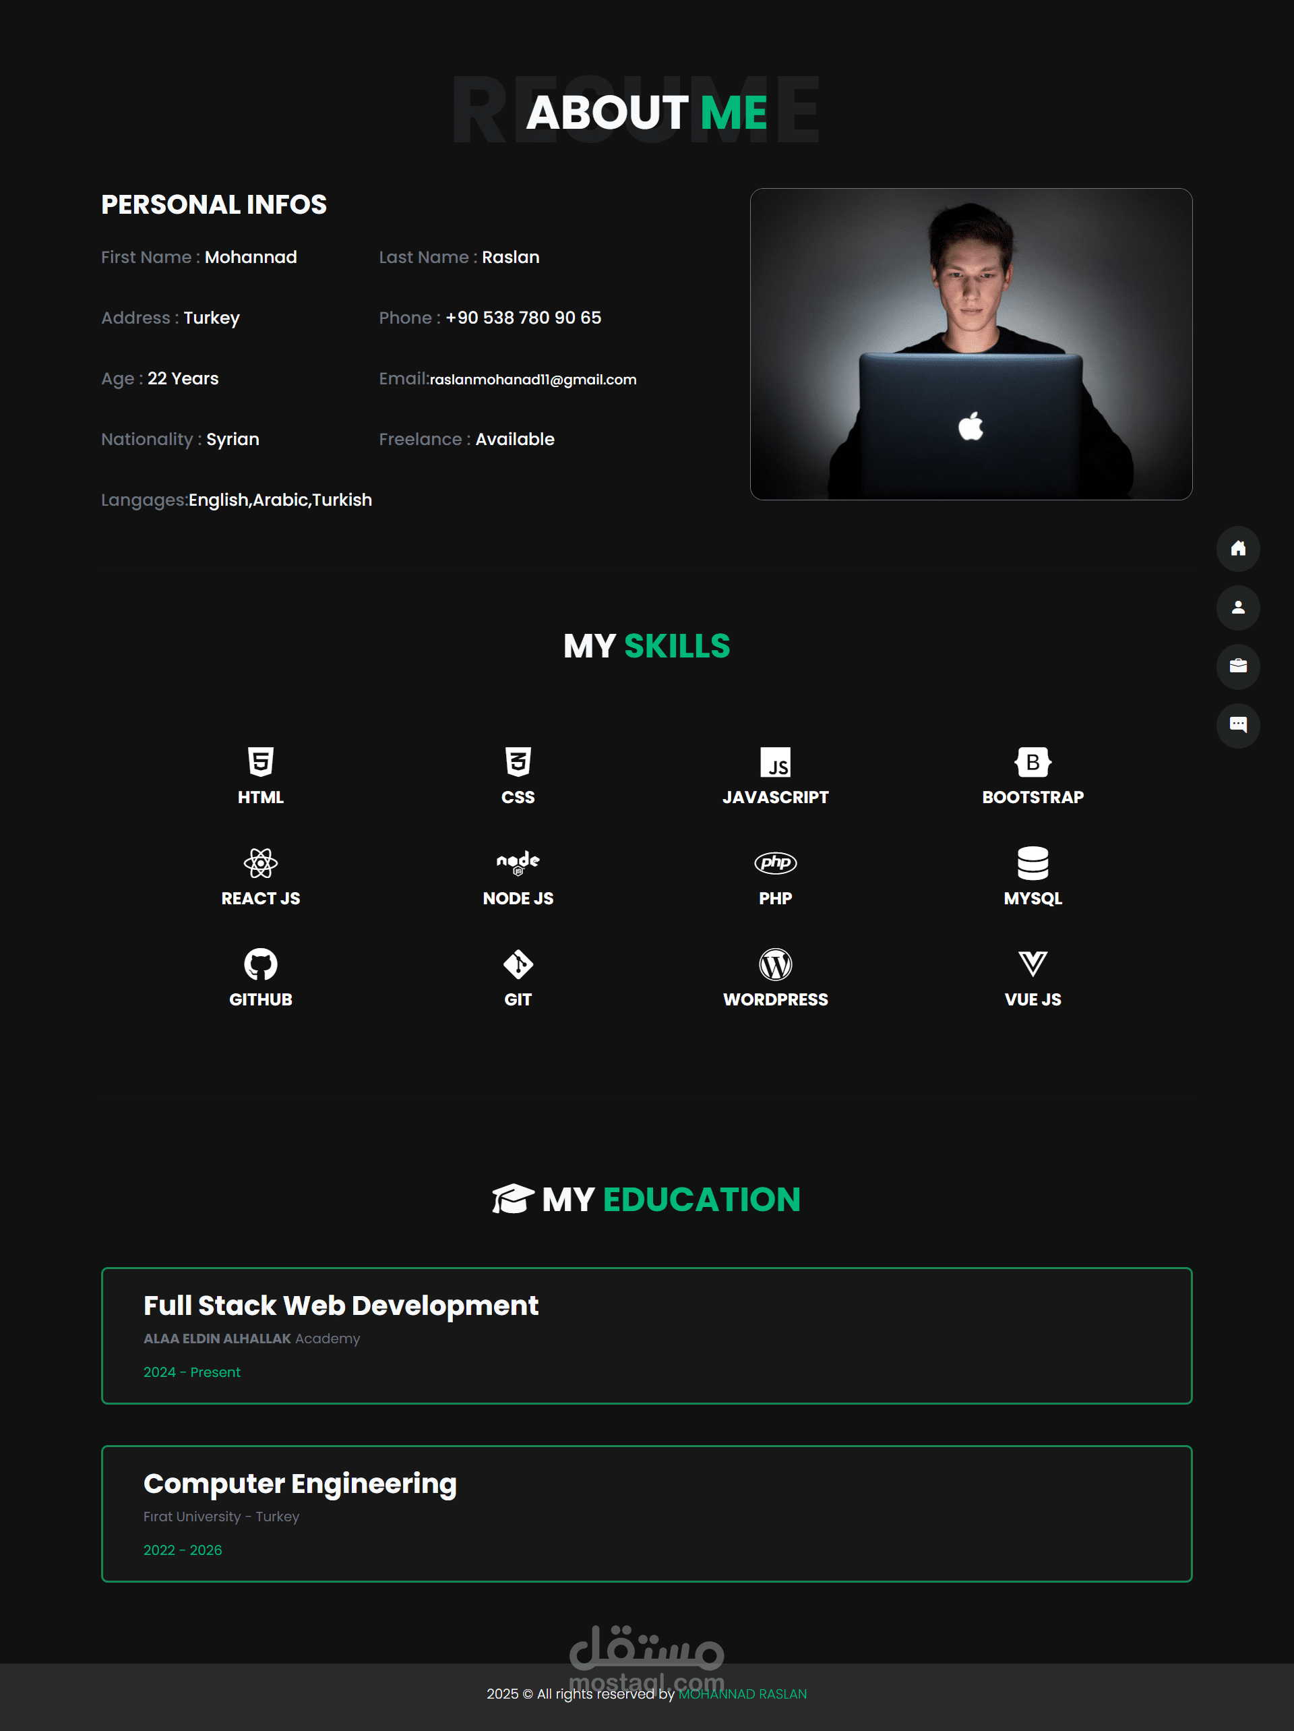Click the Vue JS logo icon
1294x1731 pixels.
point(1033,964)
